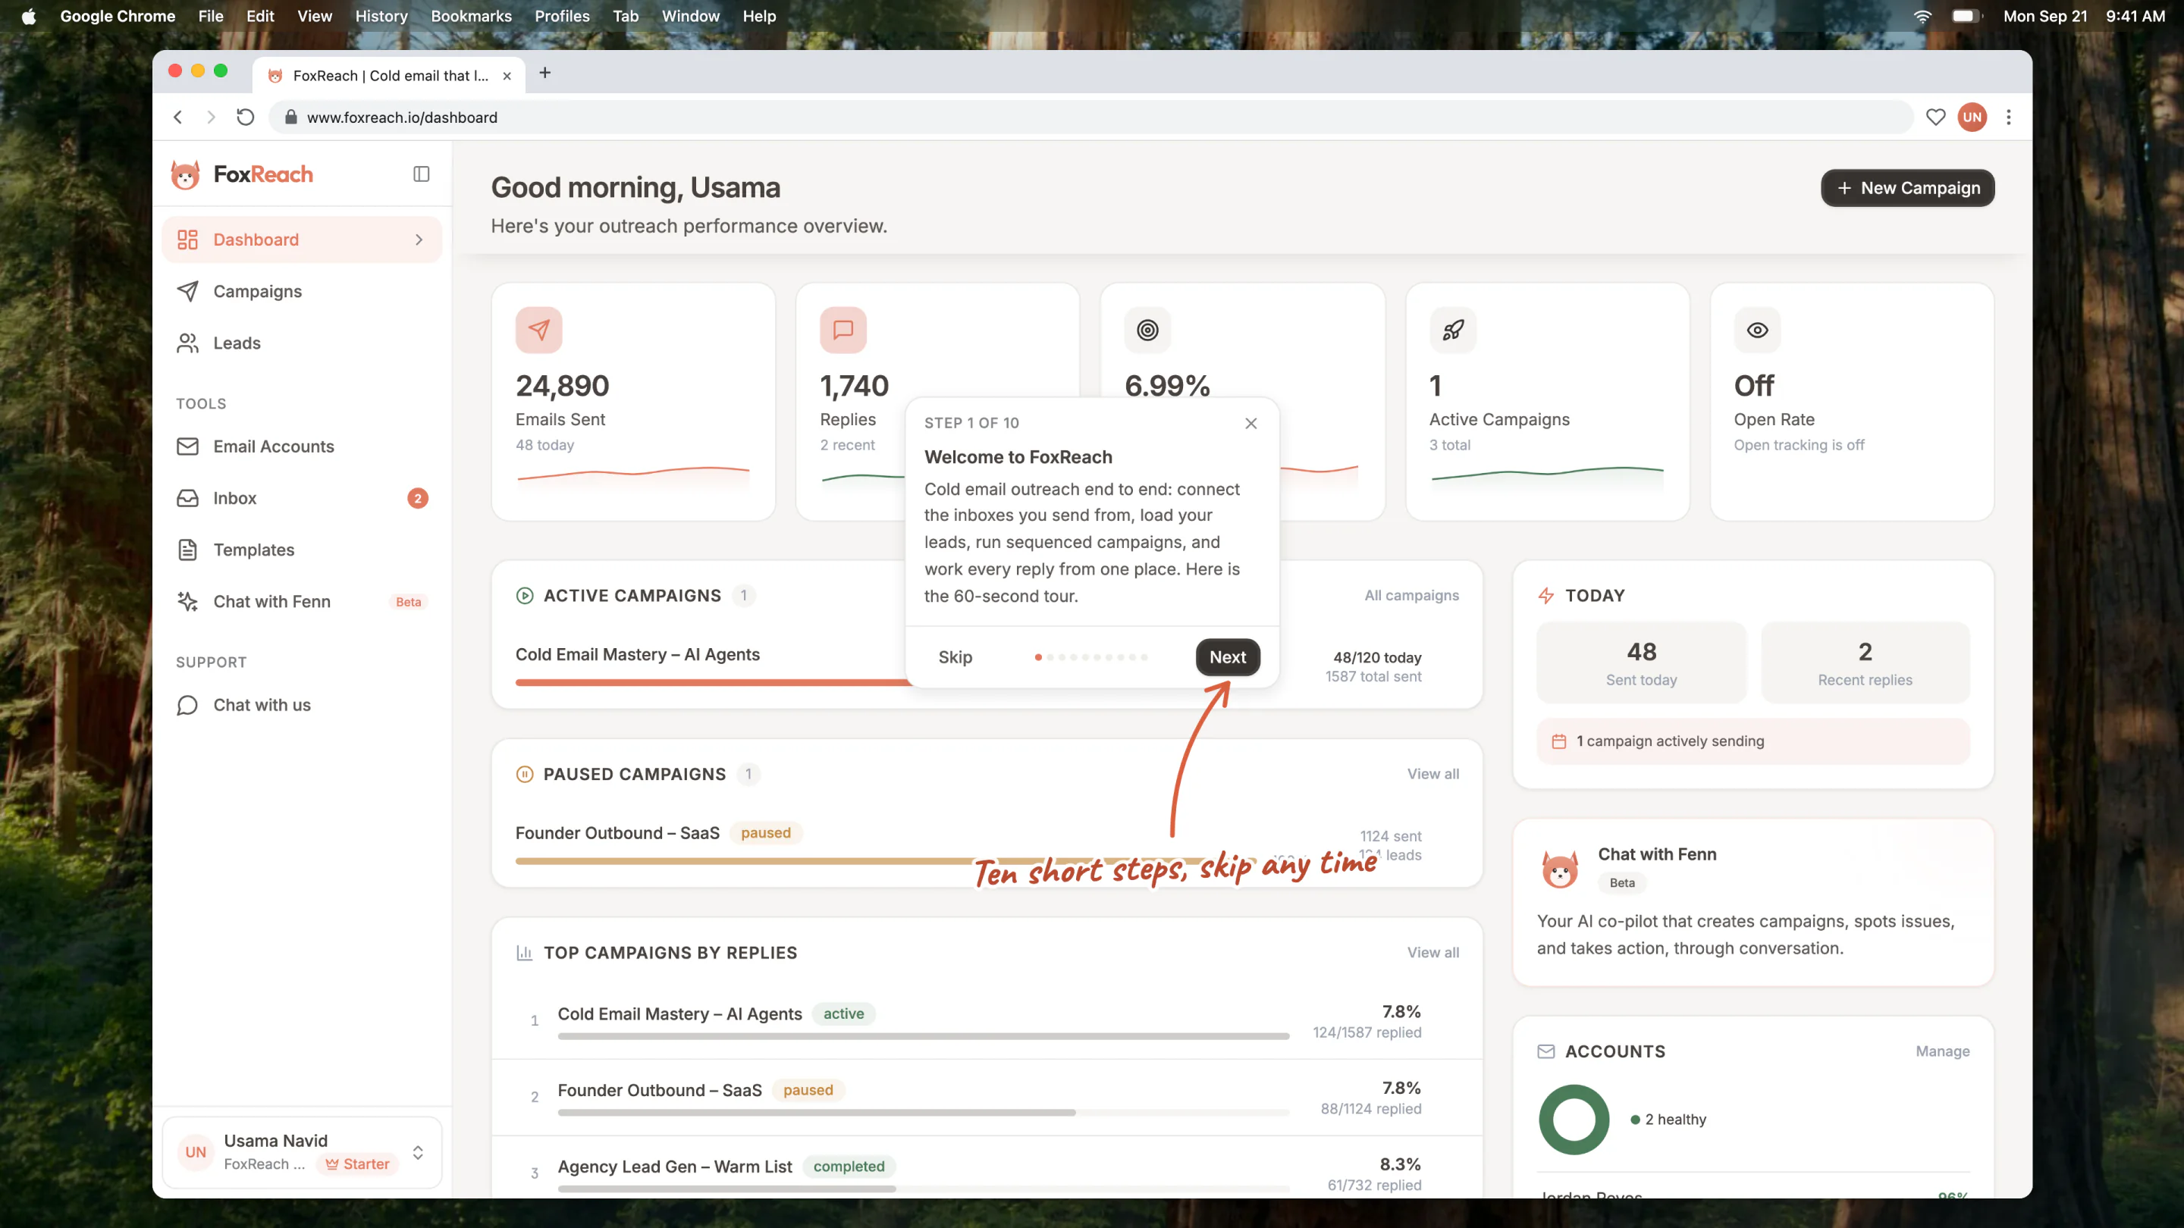Open a new browser tab
Image resolution: width=2184 pixels, height=1228 pixels.
545,74
